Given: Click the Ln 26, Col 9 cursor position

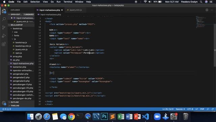Looking at the screenshot, I should [168, 109].
